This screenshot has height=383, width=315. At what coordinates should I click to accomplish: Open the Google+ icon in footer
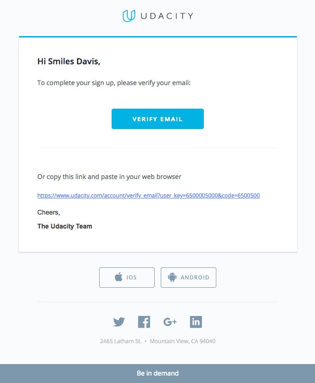point(170,322)
